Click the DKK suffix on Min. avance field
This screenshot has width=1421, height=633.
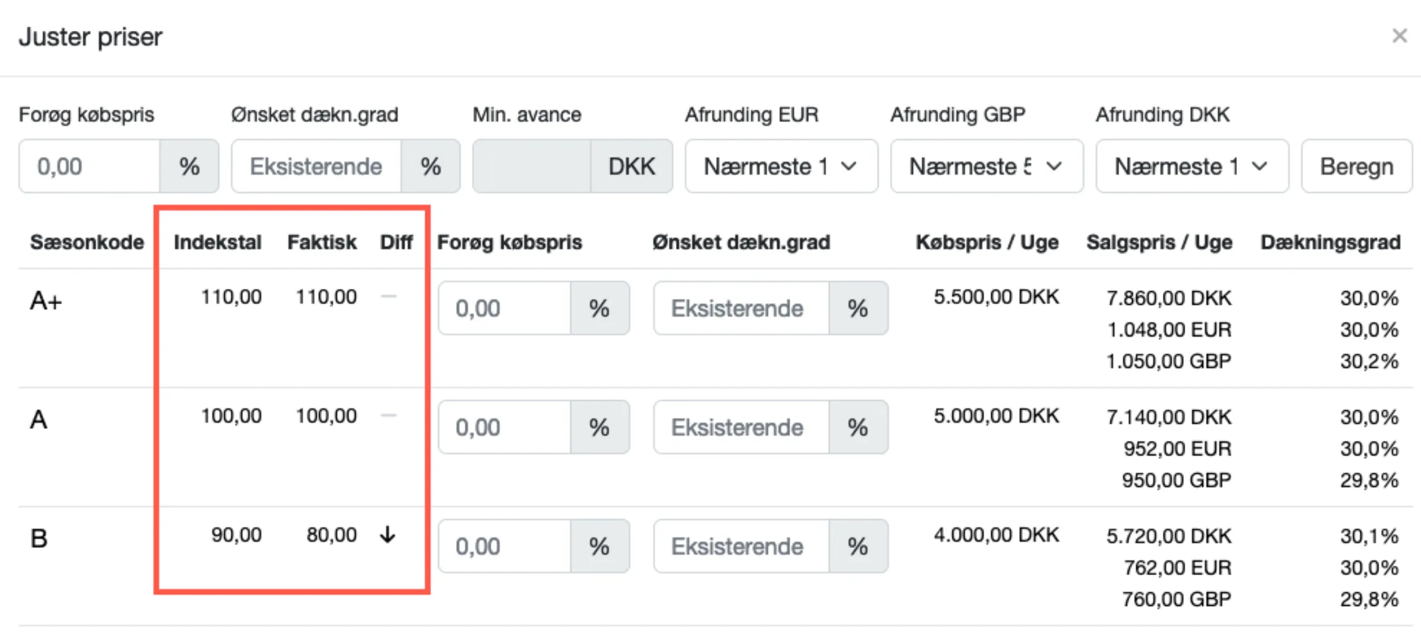(x=631, y=166)
